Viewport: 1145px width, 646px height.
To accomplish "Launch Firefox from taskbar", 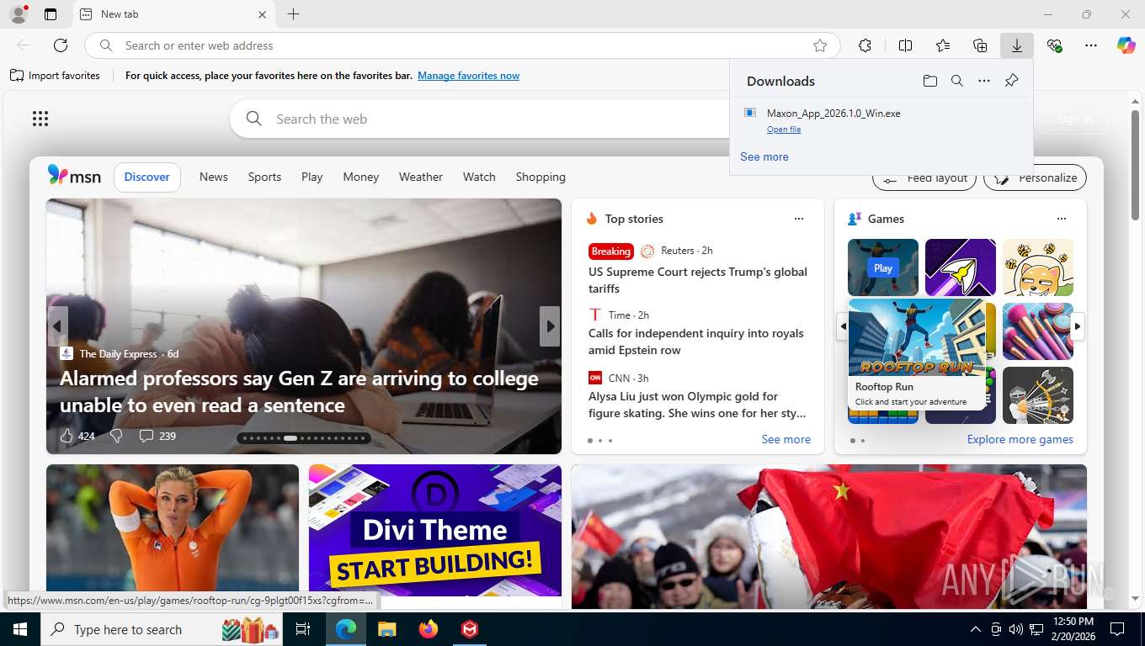I will (x=429, y=629).
